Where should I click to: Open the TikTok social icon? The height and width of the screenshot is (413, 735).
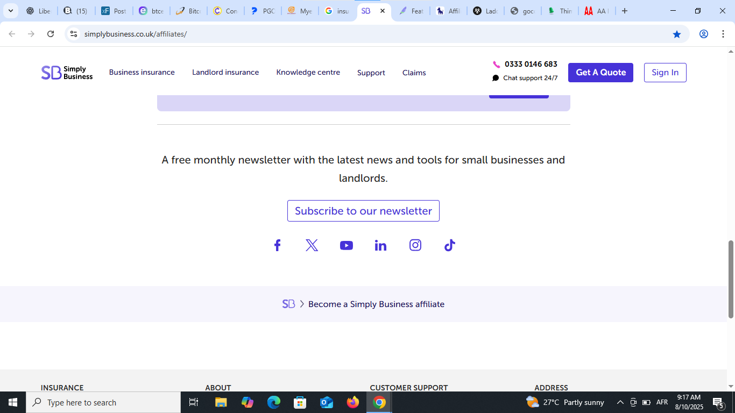tap(450, 245)
